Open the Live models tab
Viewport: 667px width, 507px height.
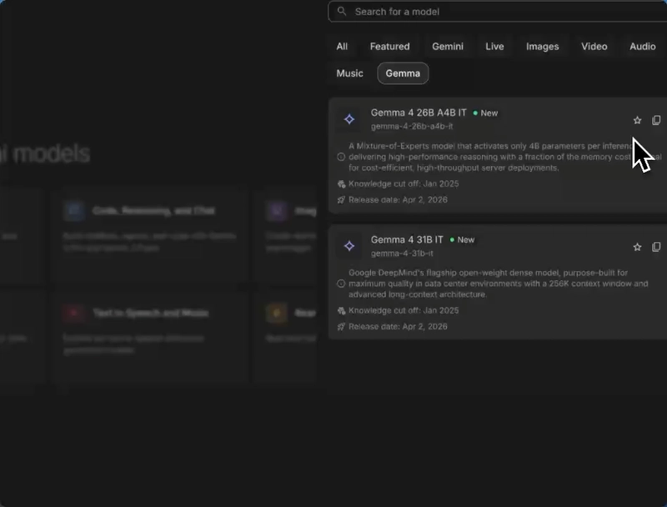(494, 47)
